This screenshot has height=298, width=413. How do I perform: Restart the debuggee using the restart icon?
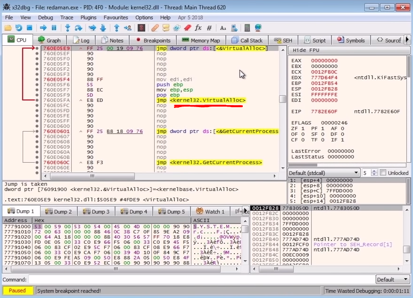point(18,28)
